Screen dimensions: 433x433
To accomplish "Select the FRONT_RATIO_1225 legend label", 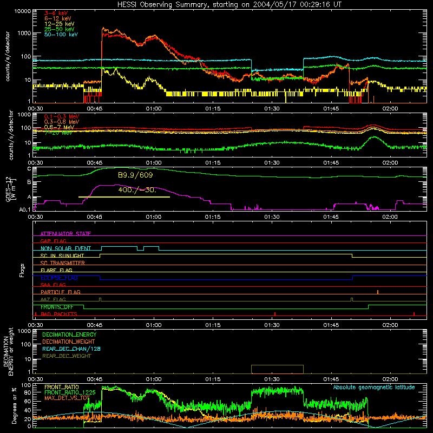I will (70, 392).
